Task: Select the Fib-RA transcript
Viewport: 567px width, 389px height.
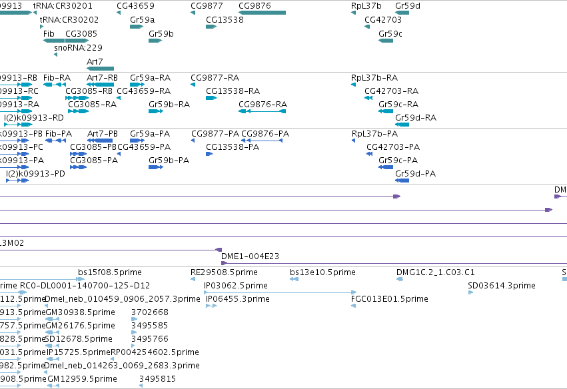Action: (x=55, y=85)
